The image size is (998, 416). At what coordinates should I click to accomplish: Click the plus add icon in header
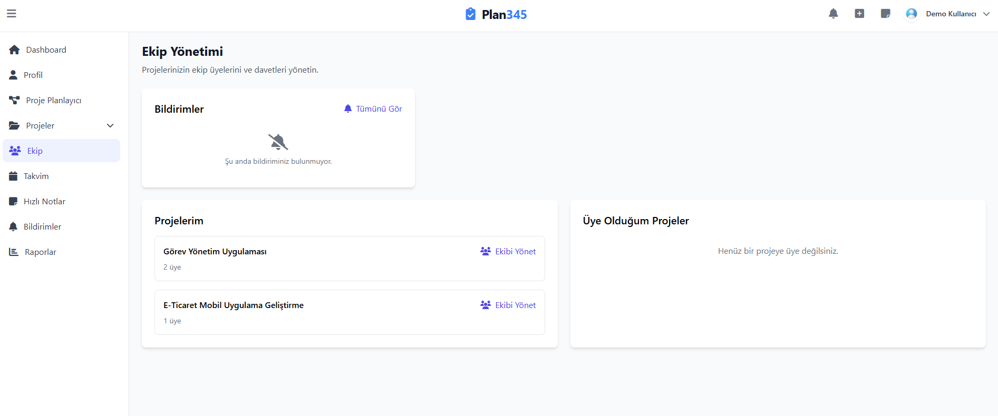pos(859,14)
